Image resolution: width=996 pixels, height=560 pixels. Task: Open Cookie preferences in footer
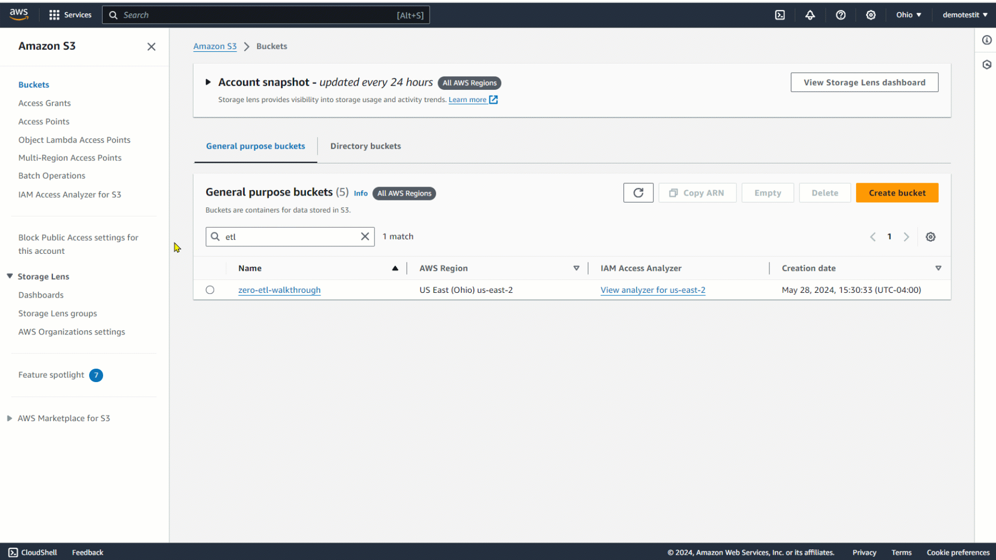[x=958, y=553]
